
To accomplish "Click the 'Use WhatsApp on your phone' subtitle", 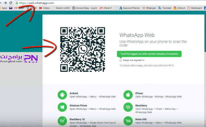I will [x=153, y=43].
